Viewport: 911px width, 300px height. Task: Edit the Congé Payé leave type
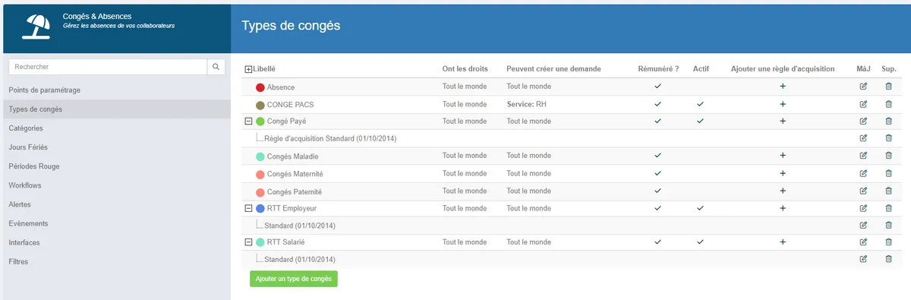863,121
